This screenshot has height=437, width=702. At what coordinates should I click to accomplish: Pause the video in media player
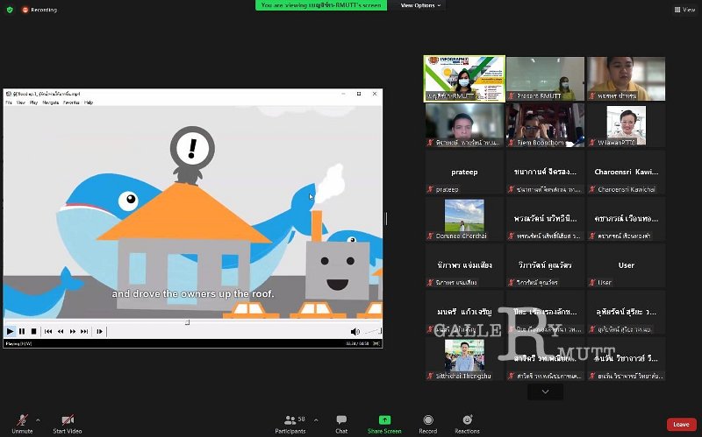pyautogui.click(x=22, y=331)
